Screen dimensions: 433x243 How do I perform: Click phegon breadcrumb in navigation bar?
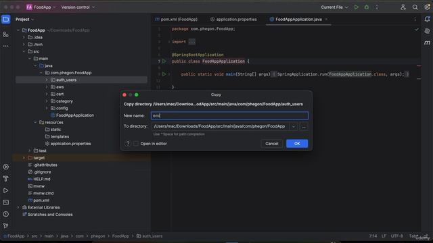[x=97, y=236]
